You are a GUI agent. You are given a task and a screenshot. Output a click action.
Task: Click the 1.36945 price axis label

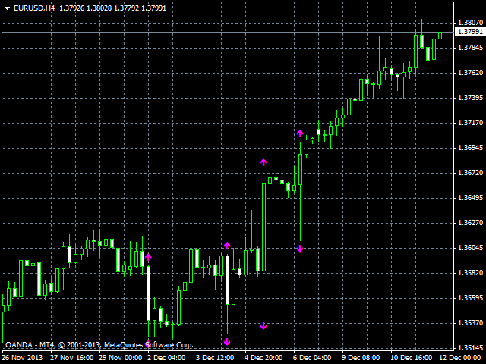(470, 148)
